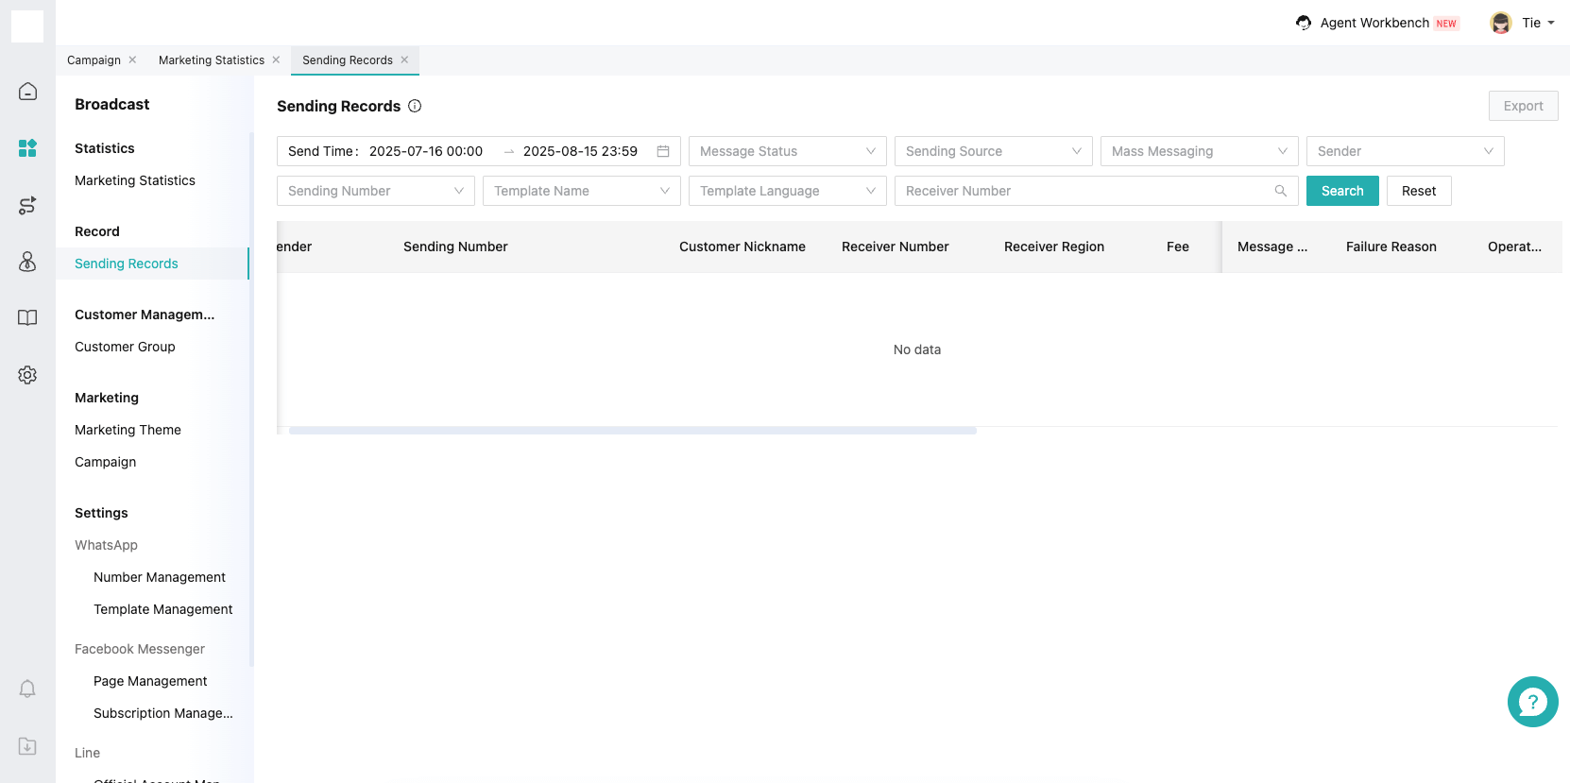Expand the Template Name dropdown

tap(582, 191)
